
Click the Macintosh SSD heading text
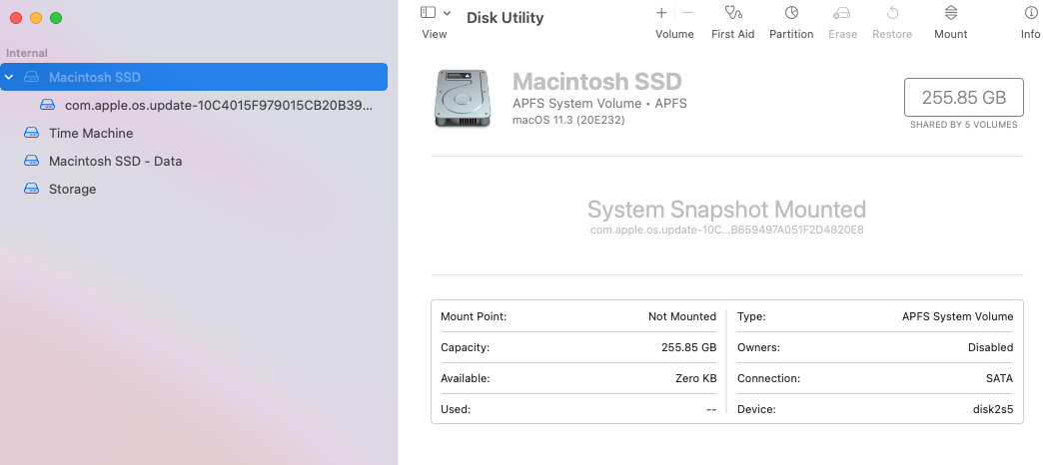pos(597,82)
